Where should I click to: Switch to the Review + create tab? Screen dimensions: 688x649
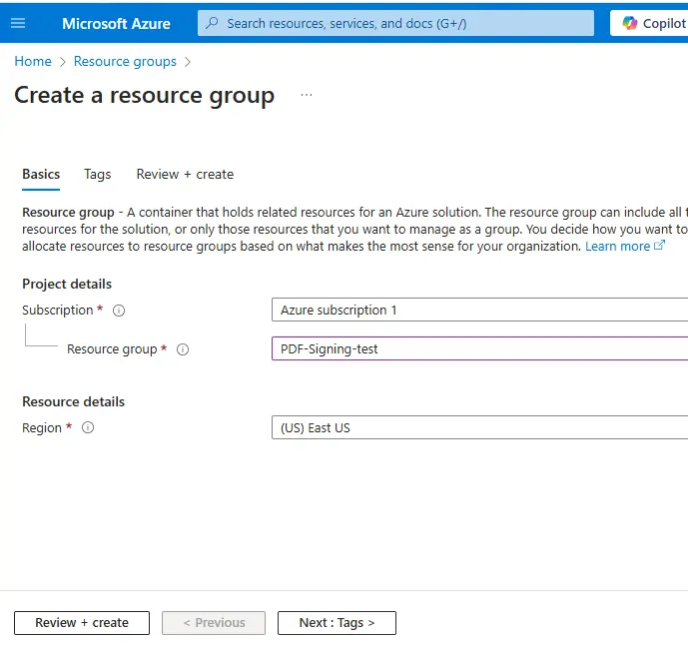tap(185, 175)
